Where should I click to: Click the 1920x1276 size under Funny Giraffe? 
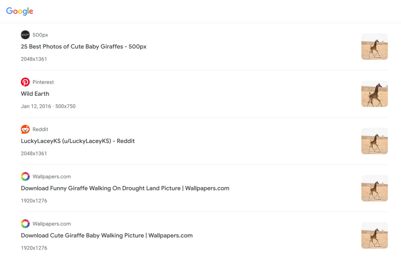pyautogui.click(x=34, y=201)
